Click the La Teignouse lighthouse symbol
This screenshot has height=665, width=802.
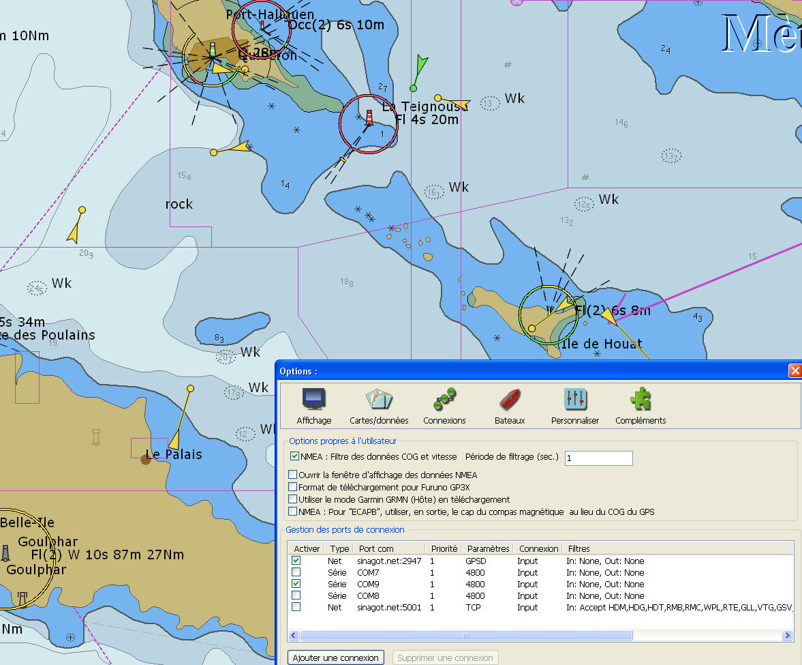(x=369, y=117)
